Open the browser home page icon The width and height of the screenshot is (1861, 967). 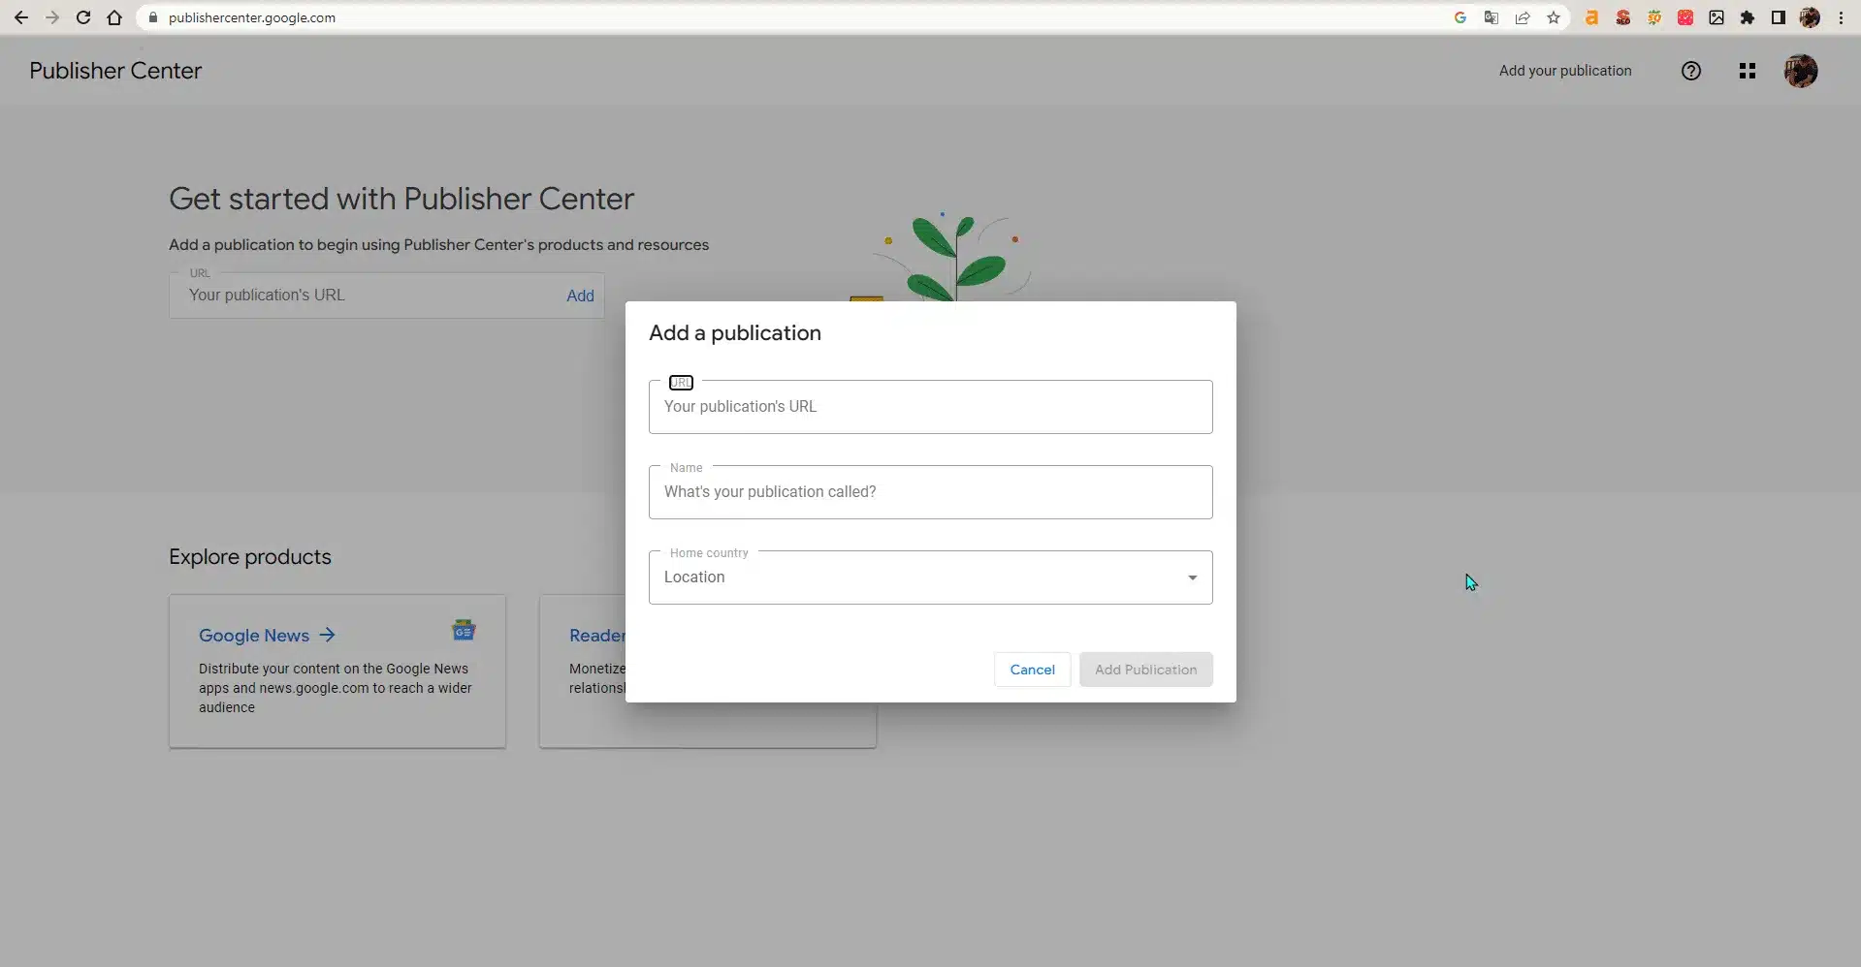pyautogui.click(x=114, y=17)
